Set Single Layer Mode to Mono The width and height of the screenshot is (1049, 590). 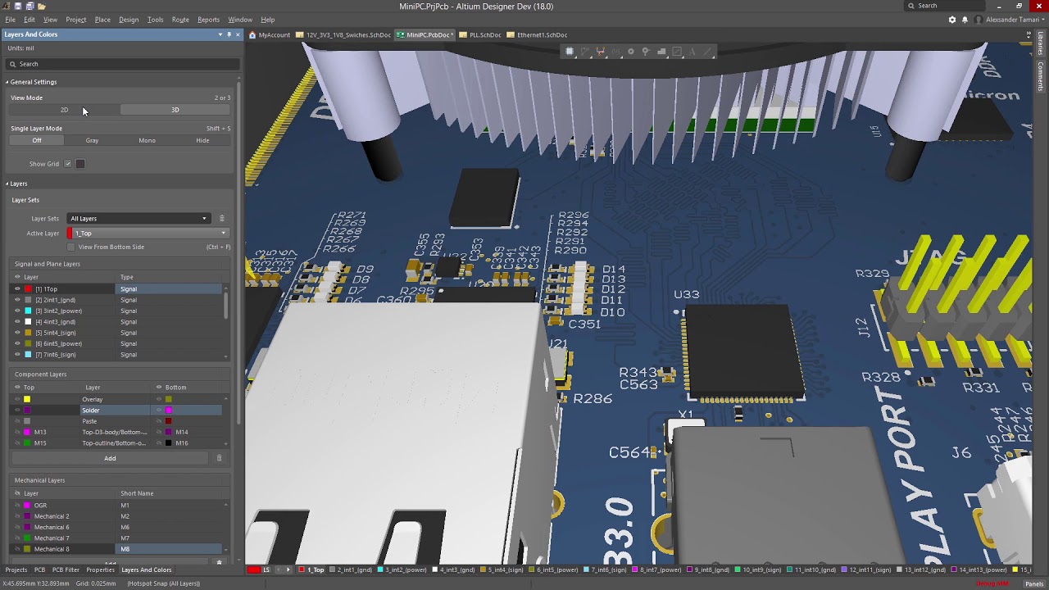point(147,140)
